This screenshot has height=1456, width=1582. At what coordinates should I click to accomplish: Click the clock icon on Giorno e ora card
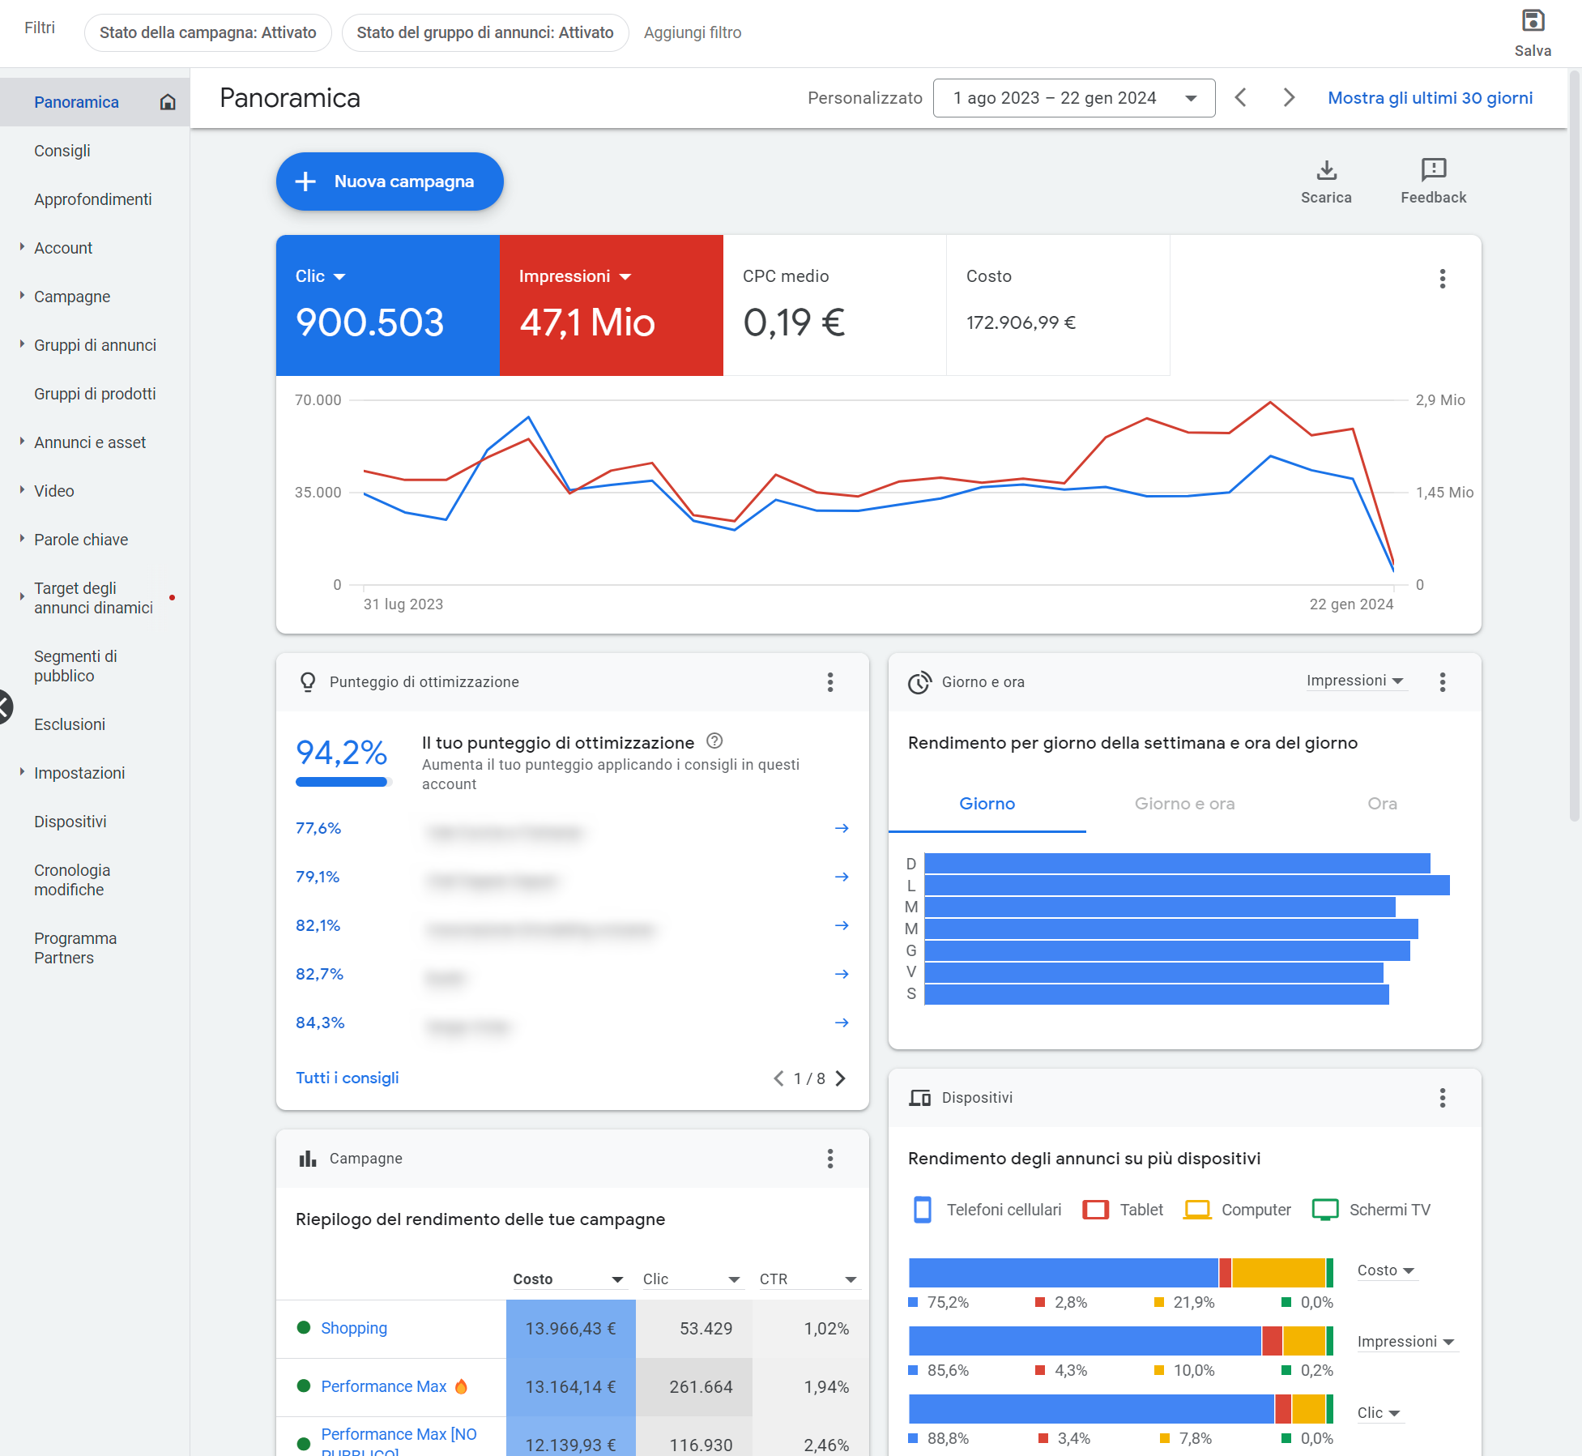tap(920, 682)
